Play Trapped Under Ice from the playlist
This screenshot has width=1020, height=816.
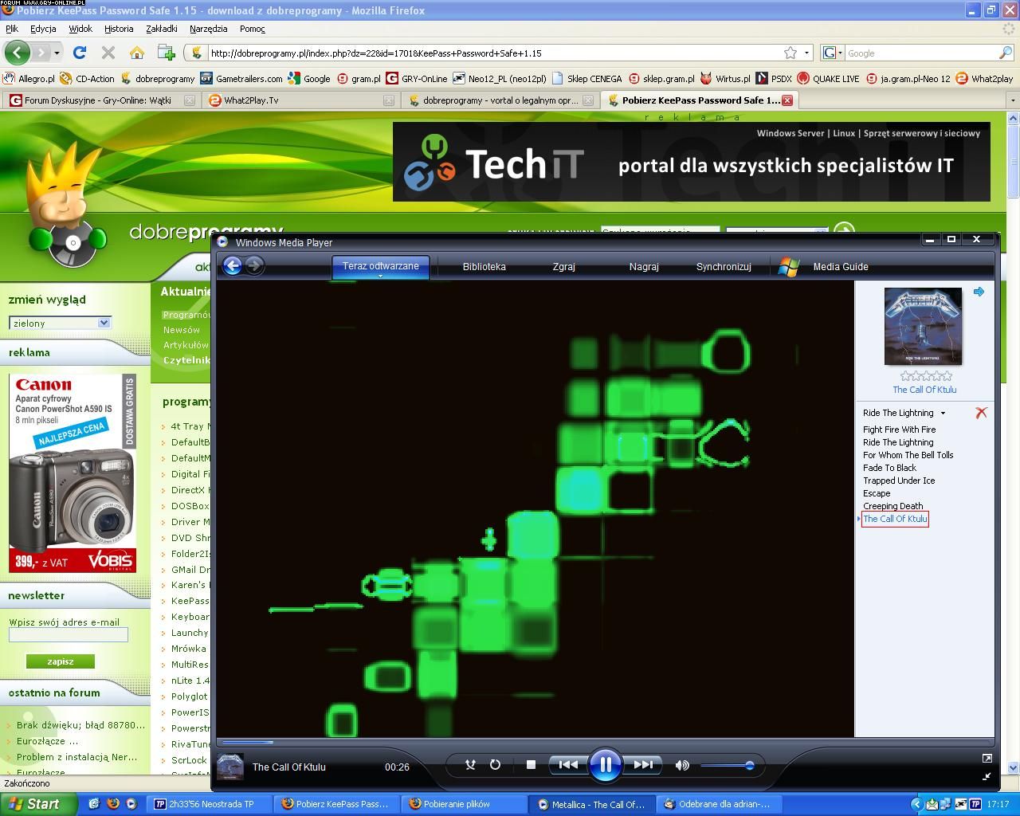click(x=899, y=481)
